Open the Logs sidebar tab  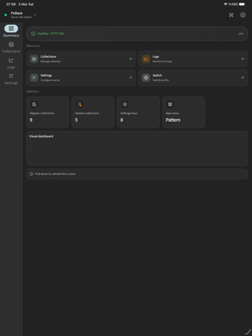11,63
